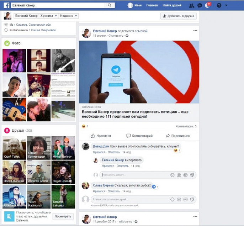
Task: Click Комментарий button on the petition post
Action: pos(139,136)
